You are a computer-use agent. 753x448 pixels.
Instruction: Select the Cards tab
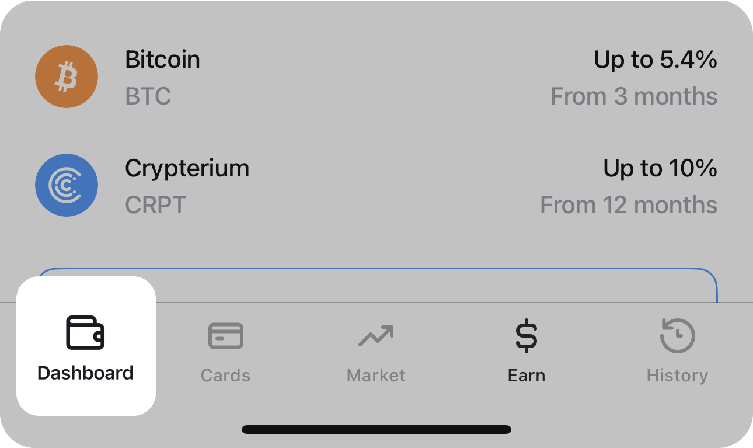click(225, 350)
